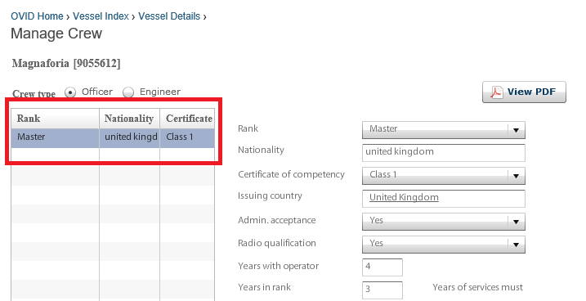Click the PDF icon on the View PDF button
Screen dimensions: 586x301
[x=496, y=92]
